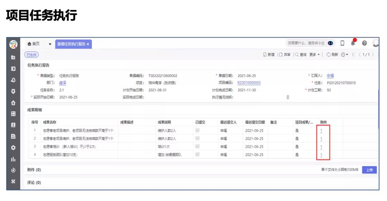Click the 查询 search magnifier icon
Screen dimensions: 387x201
pyautogui.click(x=297, y=55)
